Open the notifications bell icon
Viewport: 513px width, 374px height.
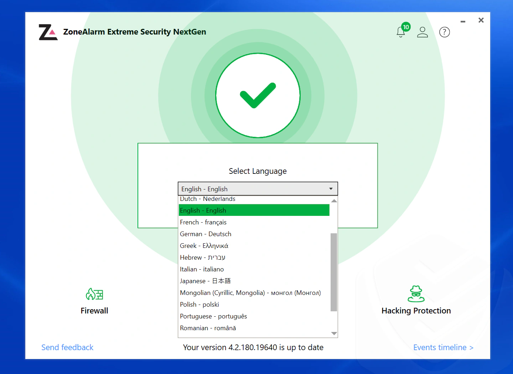pyautogui.click(x=401, y=32)
